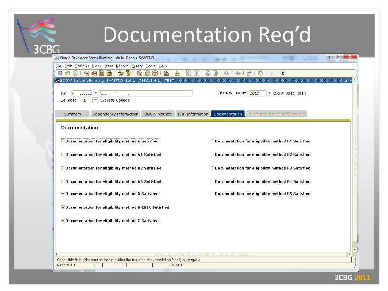388x291 pixels.
Task: Uncheck eligibility method B-ISIR Satisfied checkbox
Action: pyautogui.click(x=63, y=207)
